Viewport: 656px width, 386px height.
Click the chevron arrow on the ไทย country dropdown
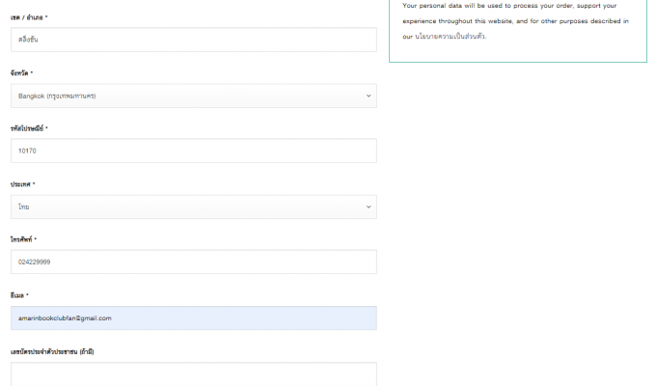pyautogui.click(x=368, y=207)
